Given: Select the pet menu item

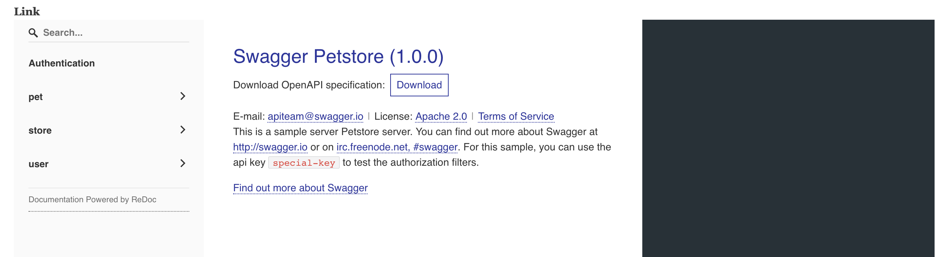Looking at the screenshot, I should click(36, 97).
